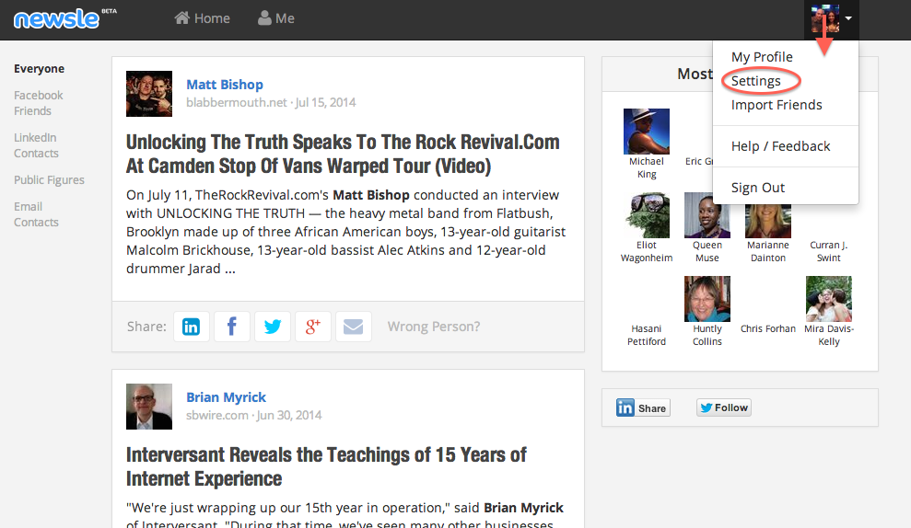Click Sign Out in the menu
This screenshot has width=911, height=528.
(x=757, y=188)
